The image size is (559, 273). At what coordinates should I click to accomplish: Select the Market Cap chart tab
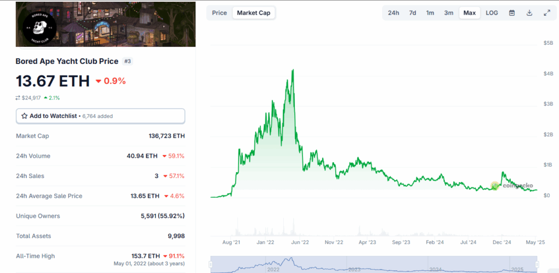[x=253, y=13]
